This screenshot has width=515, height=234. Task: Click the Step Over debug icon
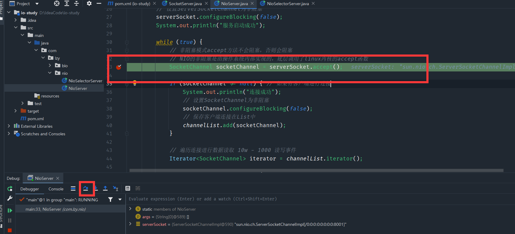(86, 188)
